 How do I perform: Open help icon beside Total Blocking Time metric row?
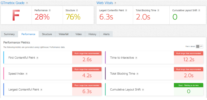tap(137, 74)
